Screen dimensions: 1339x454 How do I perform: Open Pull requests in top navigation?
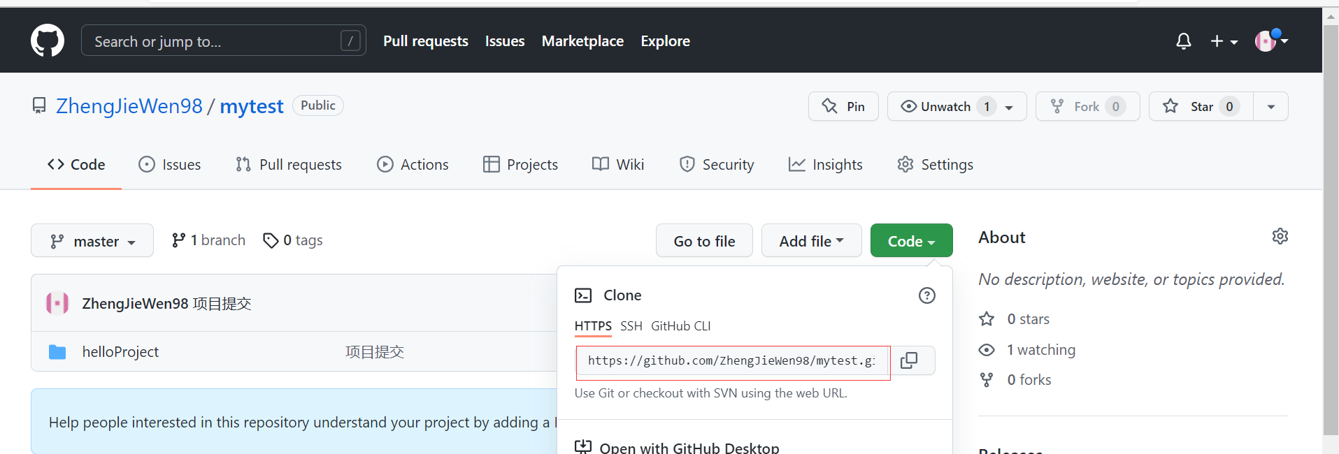click(425, 41)
